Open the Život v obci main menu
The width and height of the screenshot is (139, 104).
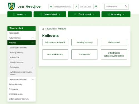tap(84, 14)
